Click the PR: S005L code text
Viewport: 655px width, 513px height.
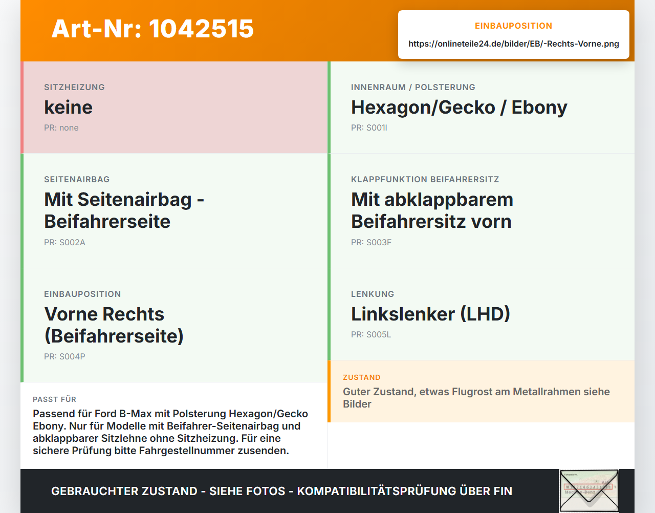pyautogui.click(x=371, y=335)
